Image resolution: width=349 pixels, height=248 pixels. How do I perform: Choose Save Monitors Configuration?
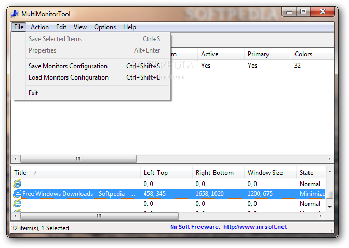coord(91,66)
